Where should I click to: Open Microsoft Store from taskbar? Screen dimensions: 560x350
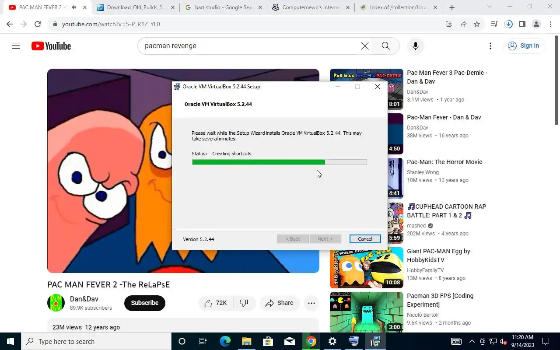(x=268, y=341)
